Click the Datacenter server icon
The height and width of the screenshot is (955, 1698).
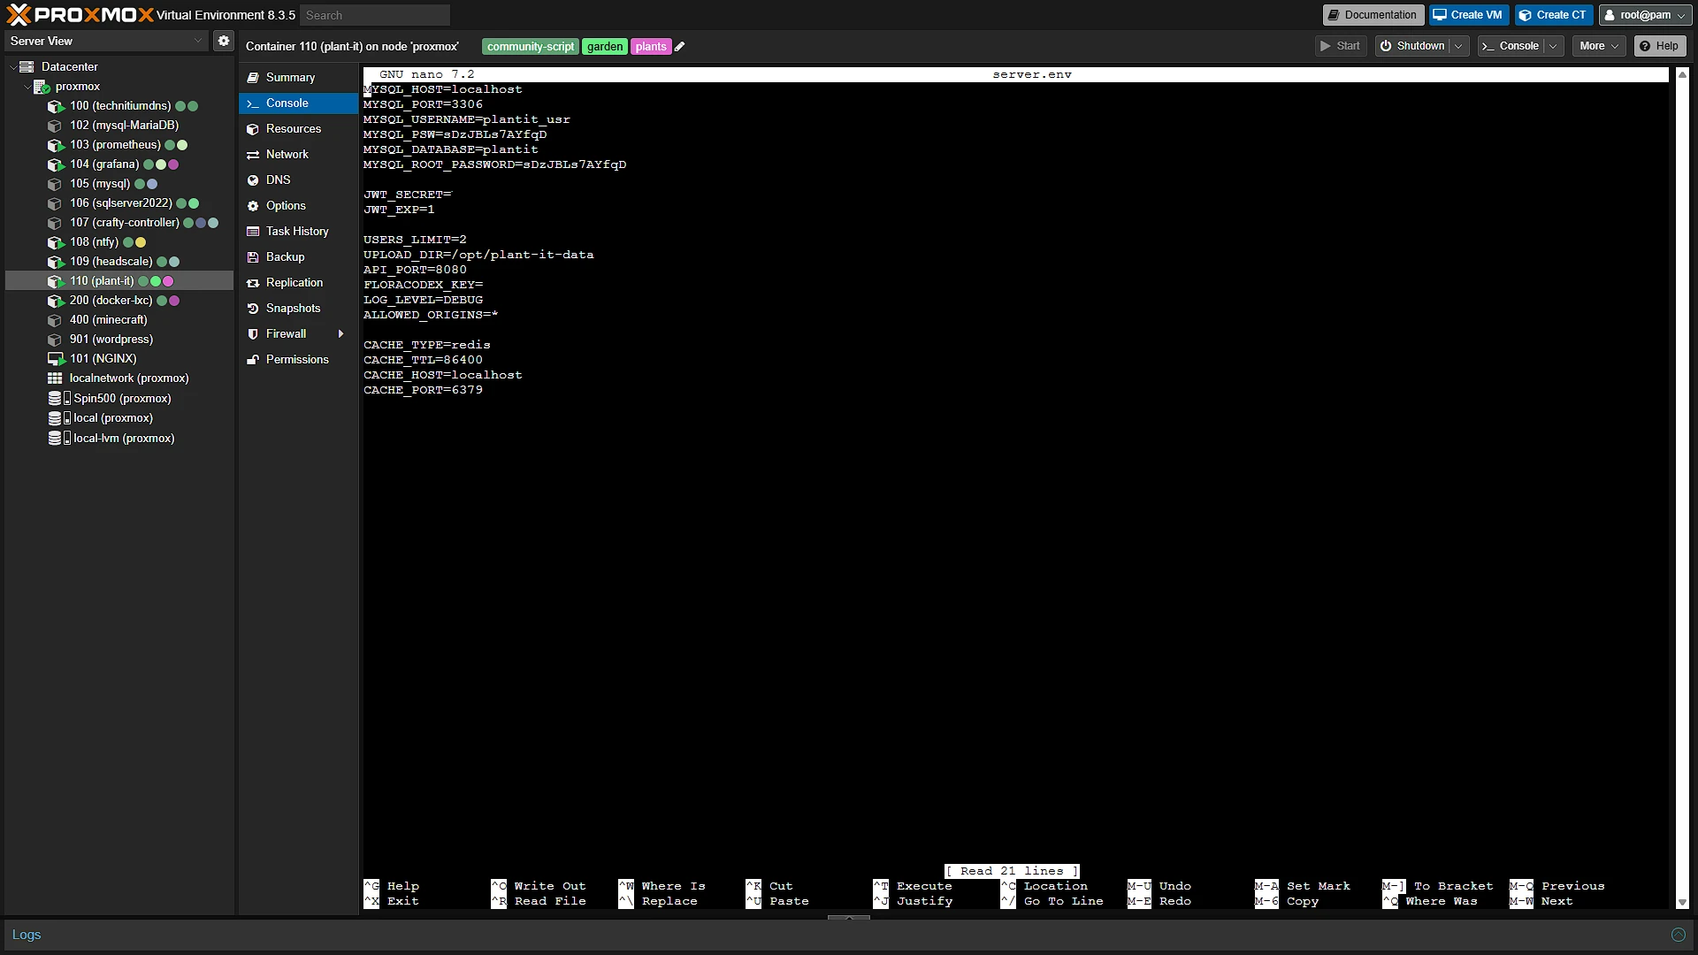(27, 67)
